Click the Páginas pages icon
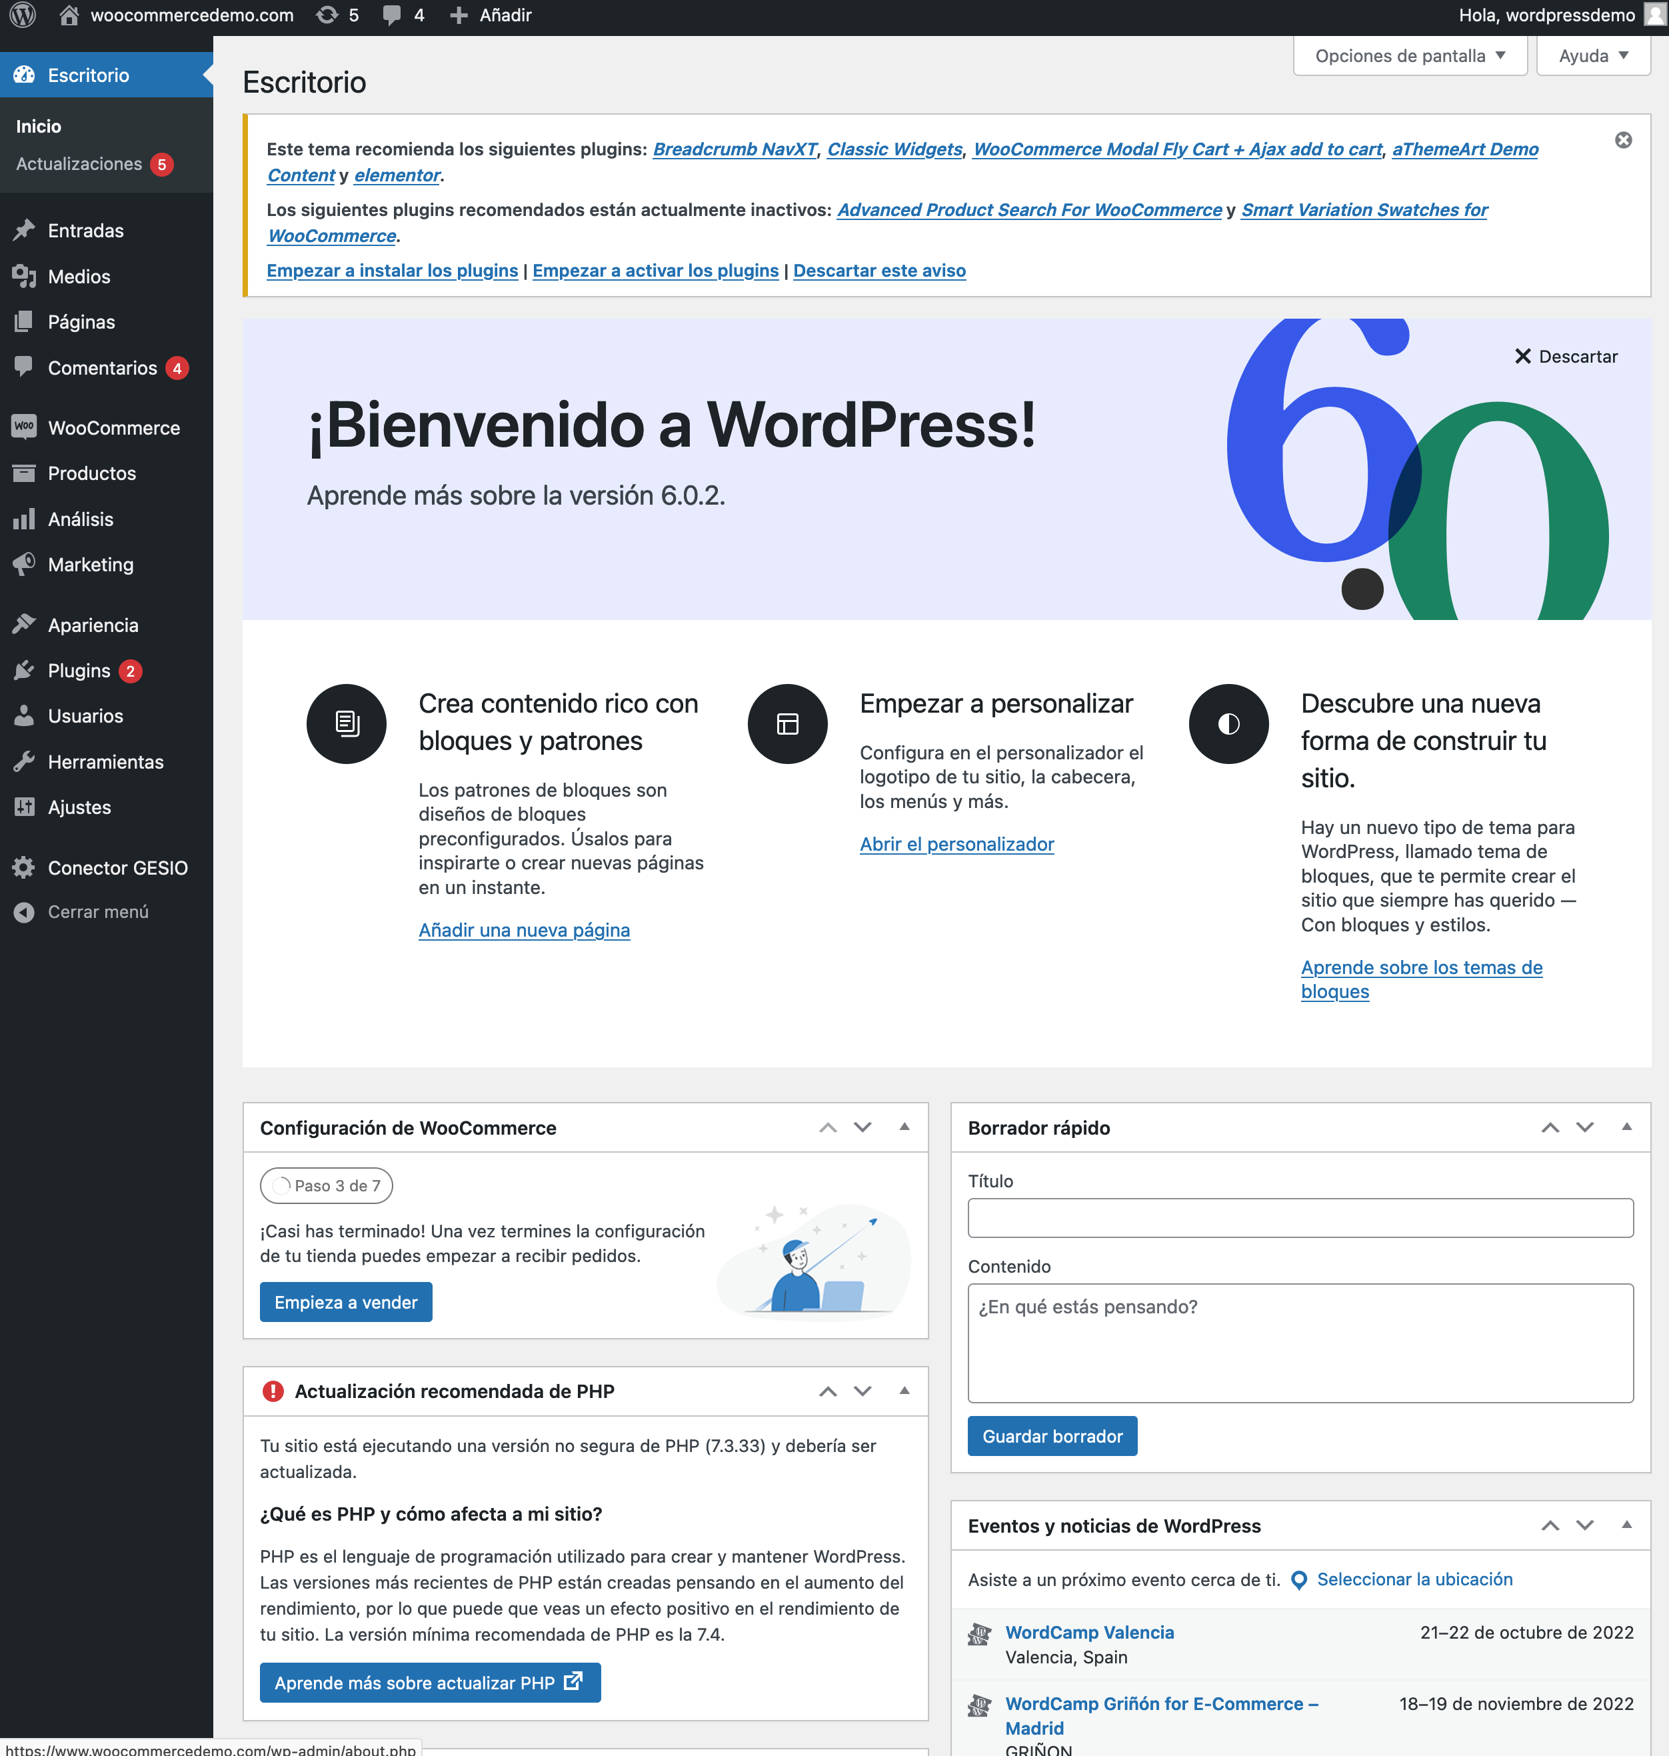 tap(24, 321)
